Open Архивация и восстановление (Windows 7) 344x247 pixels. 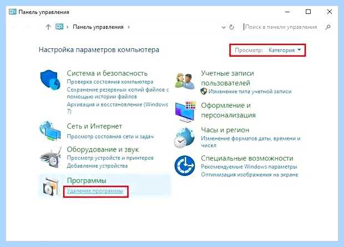(118, 108)
